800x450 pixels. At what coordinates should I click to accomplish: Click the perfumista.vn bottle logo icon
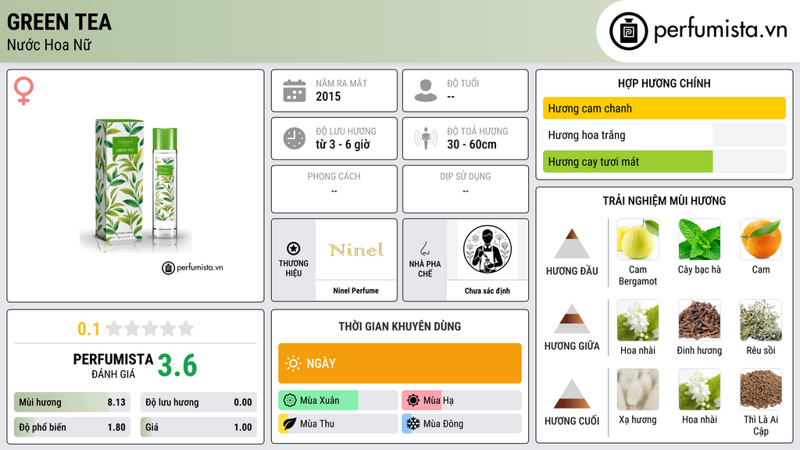click(x=628, y=31)
